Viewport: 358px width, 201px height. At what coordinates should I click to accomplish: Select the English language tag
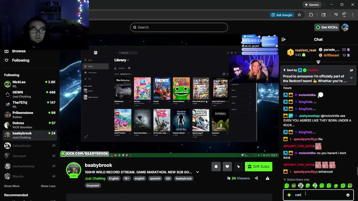tap(114, 178)
